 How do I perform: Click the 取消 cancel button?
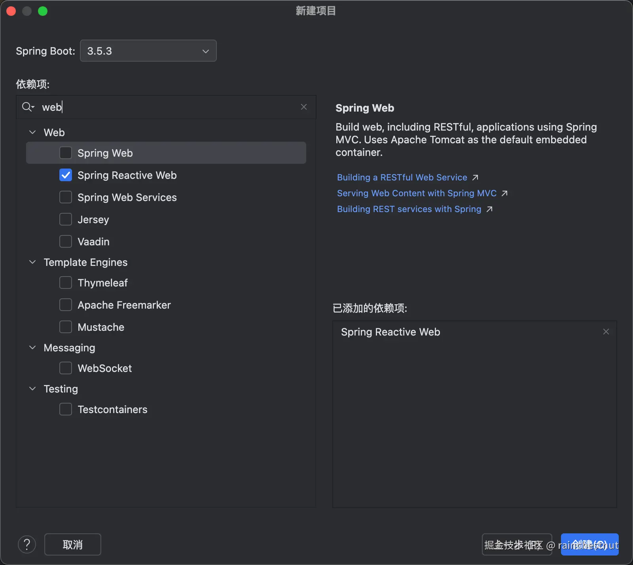coord(73,544)
